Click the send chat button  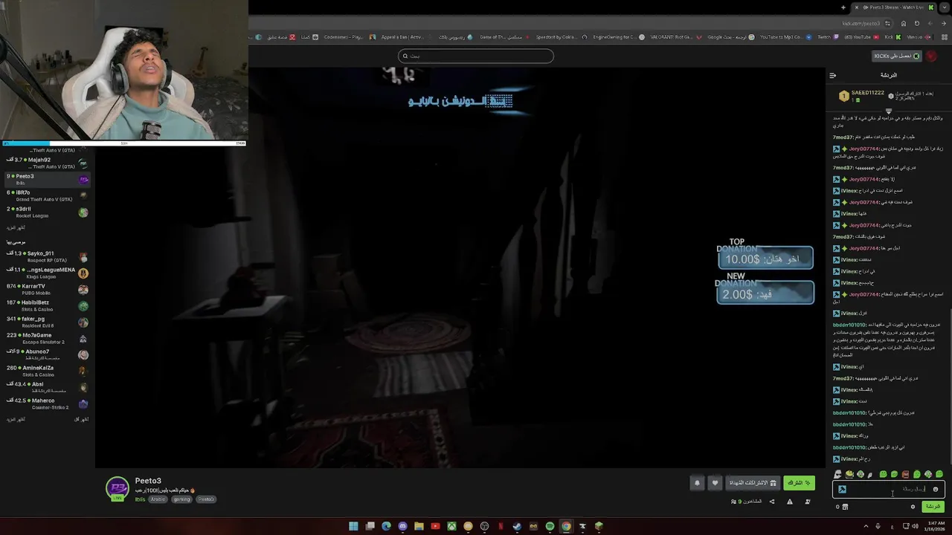click(x=933, y=507)
